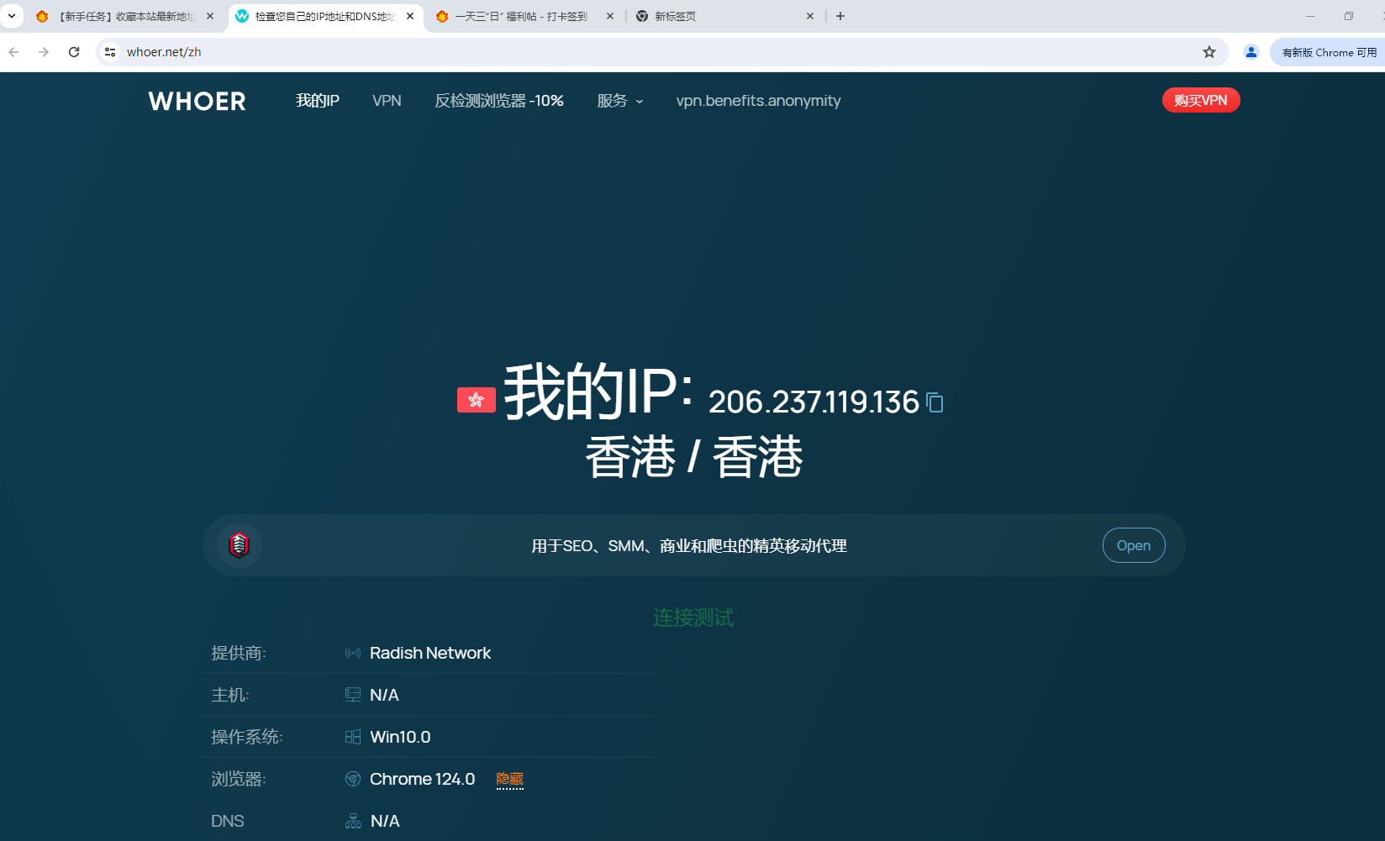Click the Open button on proxy banner

(x=1134, y=545)
